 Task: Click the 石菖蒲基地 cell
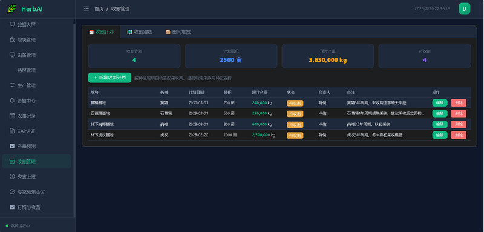[x=100, y=113]
